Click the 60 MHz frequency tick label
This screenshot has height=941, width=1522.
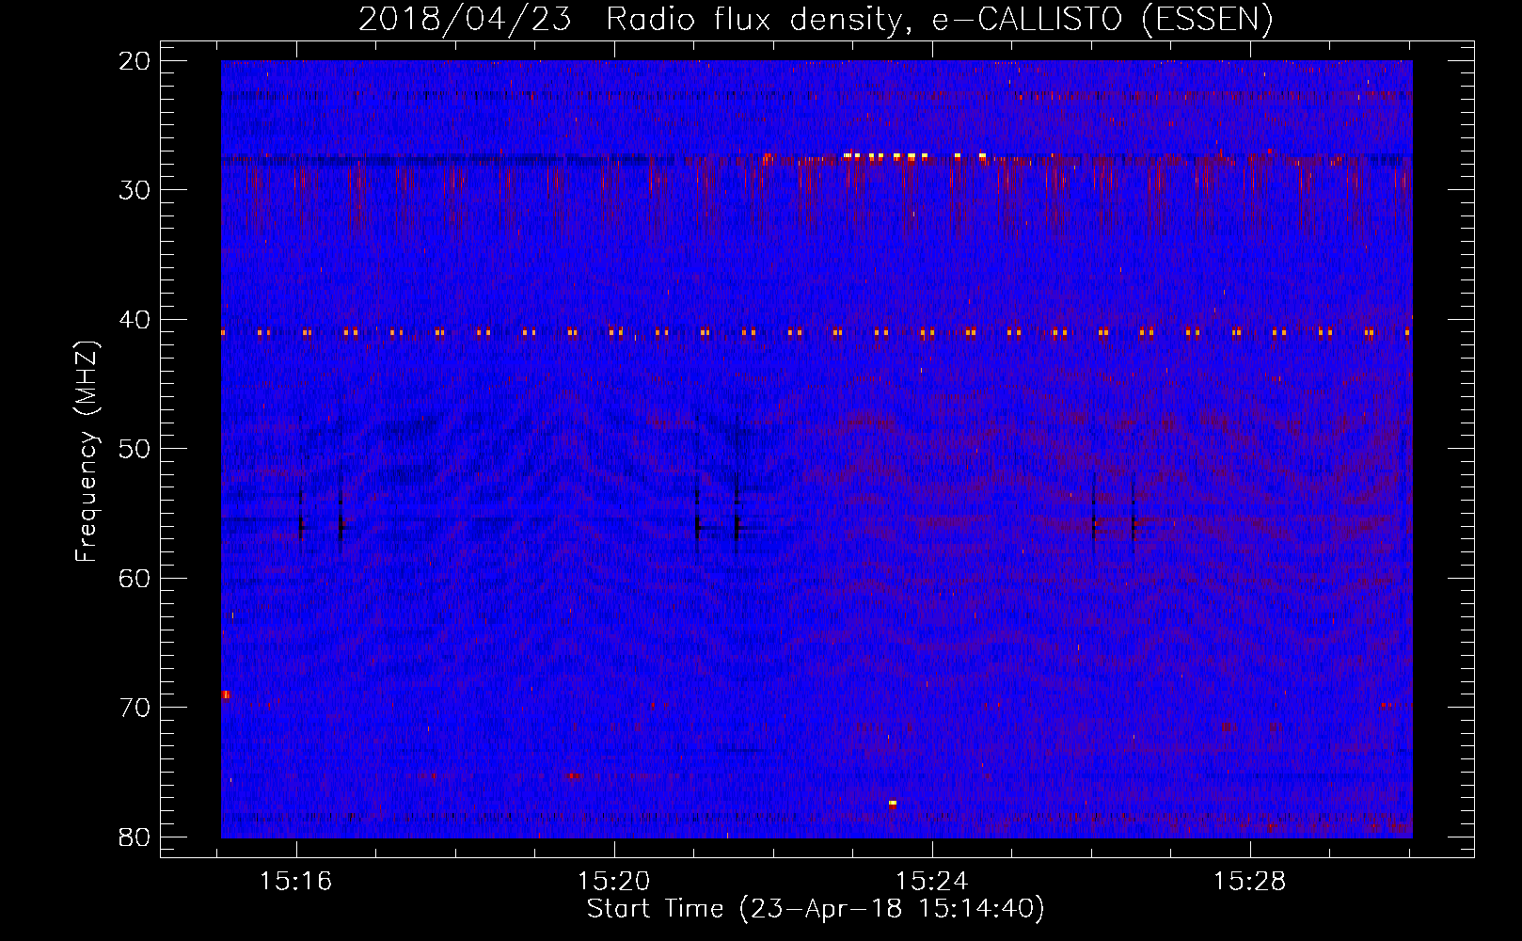(x=135, y=578)
